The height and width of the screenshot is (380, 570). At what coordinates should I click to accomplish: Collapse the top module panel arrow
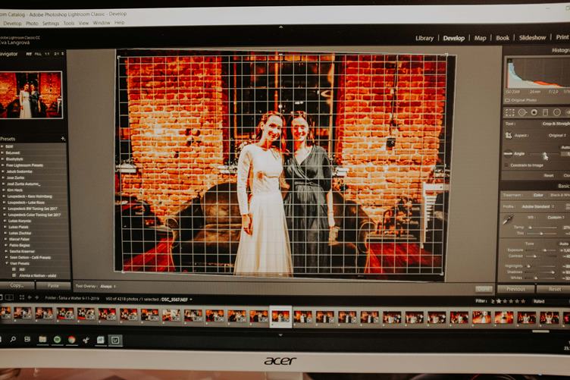coord(280,27)
